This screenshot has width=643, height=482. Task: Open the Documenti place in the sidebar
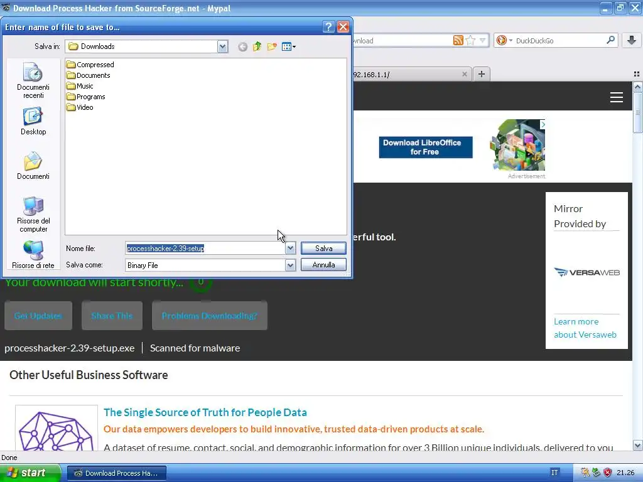click(x=33, y=166)
